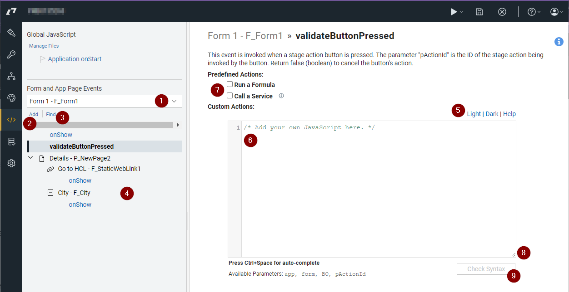Click inside the JavaScript code editor

[377, 190]
